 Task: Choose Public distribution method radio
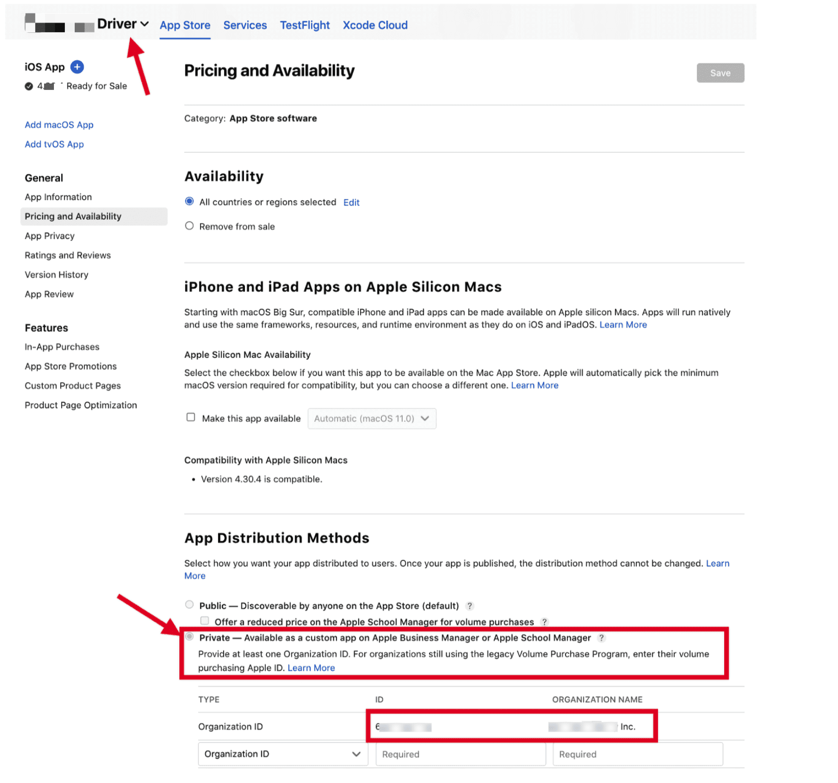click(189, 605)
